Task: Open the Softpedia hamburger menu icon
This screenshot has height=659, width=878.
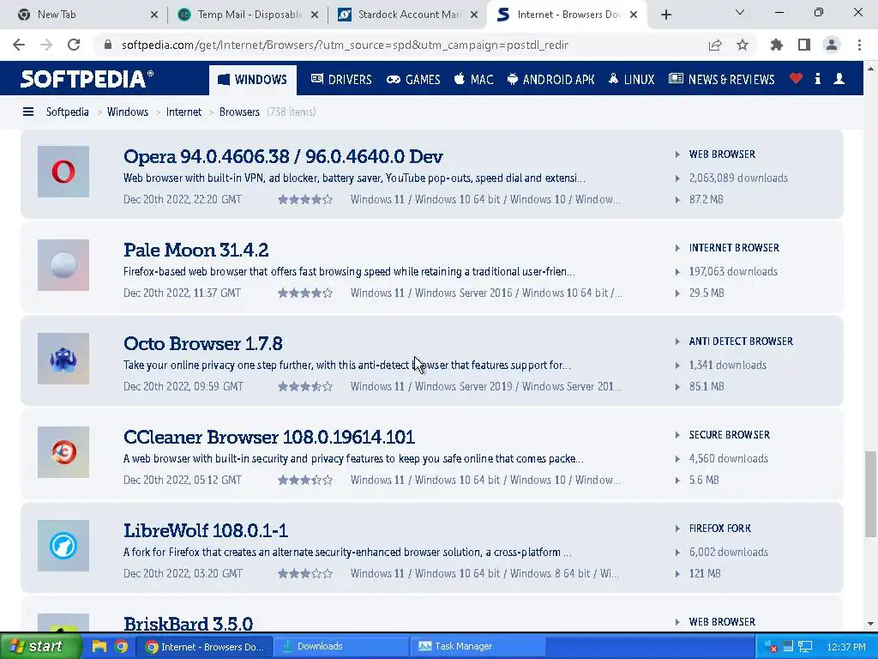Action: pos(28,112)
